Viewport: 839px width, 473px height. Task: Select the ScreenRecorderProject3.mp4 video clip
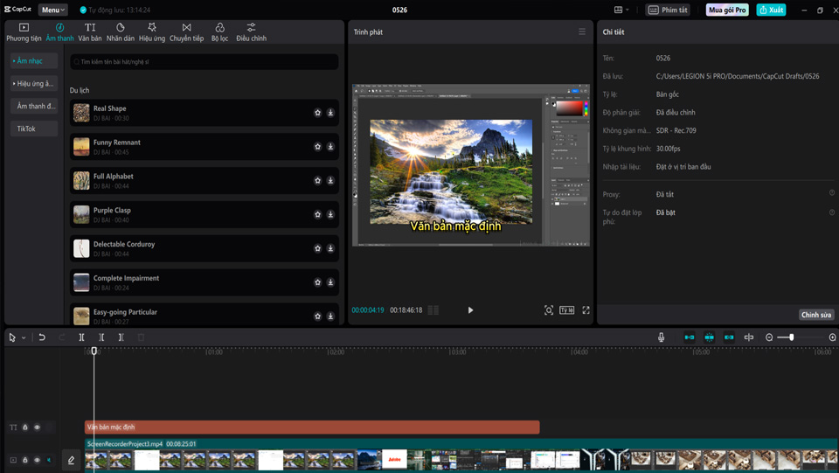(461, 455)
